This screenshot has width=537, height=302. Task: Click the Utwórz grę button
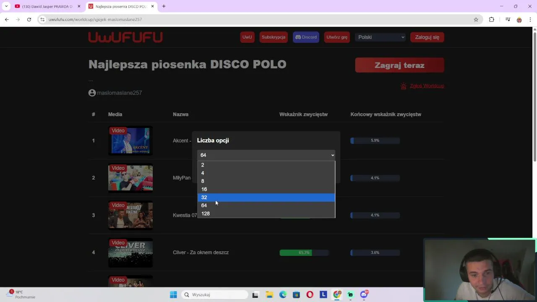(337, 37)
